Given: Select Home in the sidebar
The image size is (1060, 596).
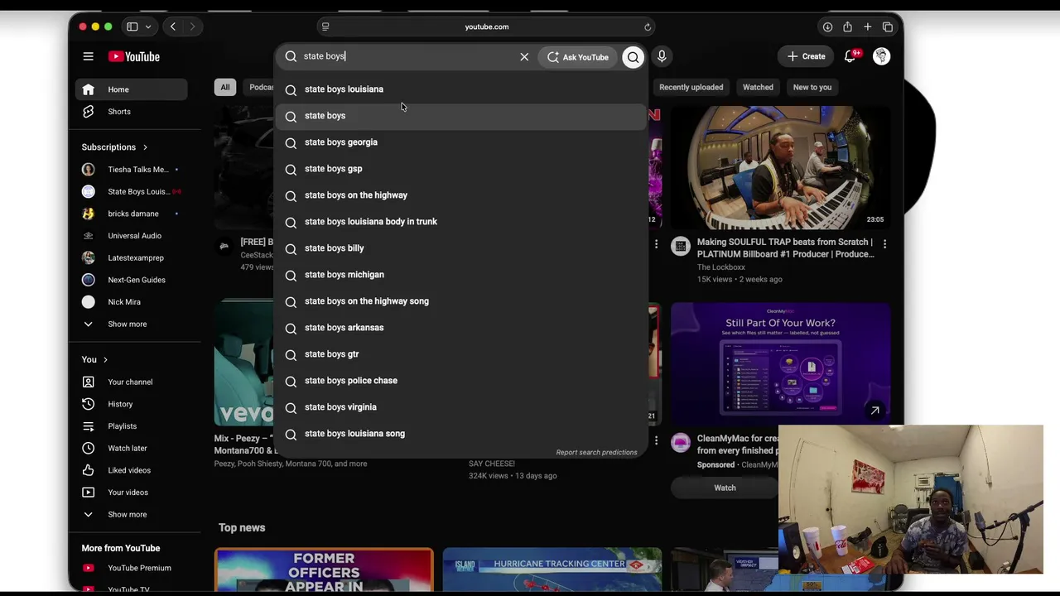Looking at the screenshot, I should click(131, 89).
